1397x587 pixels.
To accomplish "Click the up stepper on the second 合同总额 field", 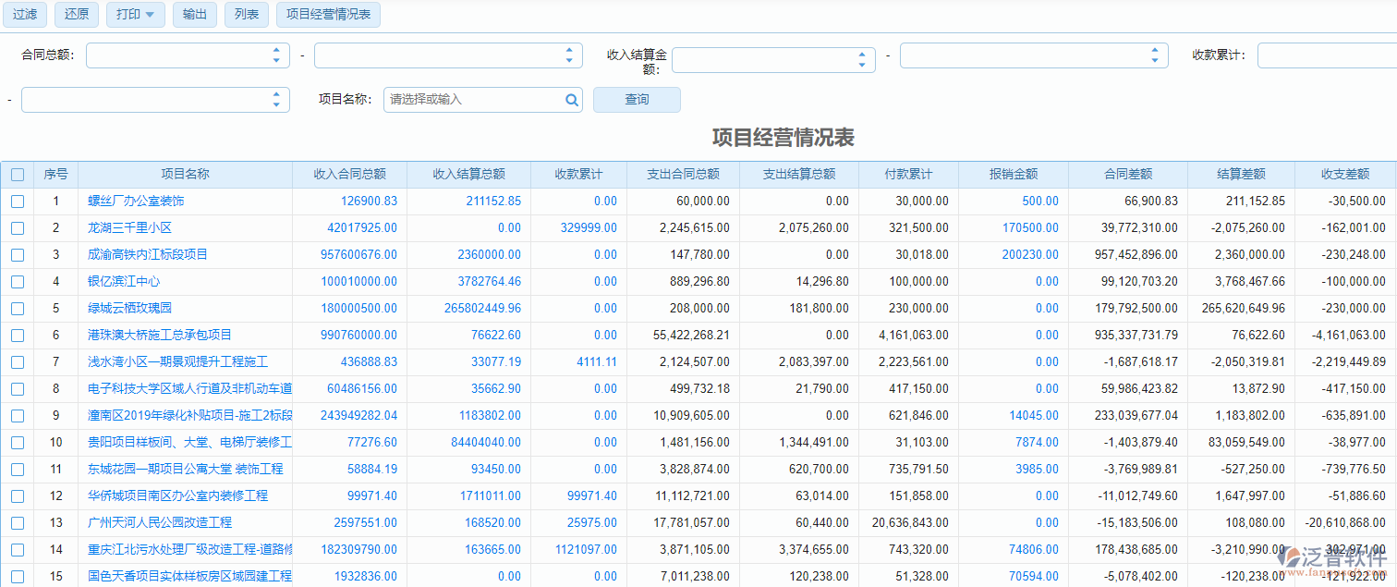I will [570, 50].
